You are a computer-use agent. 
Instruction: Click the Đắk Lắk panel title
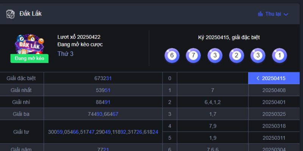click(31, 14)
